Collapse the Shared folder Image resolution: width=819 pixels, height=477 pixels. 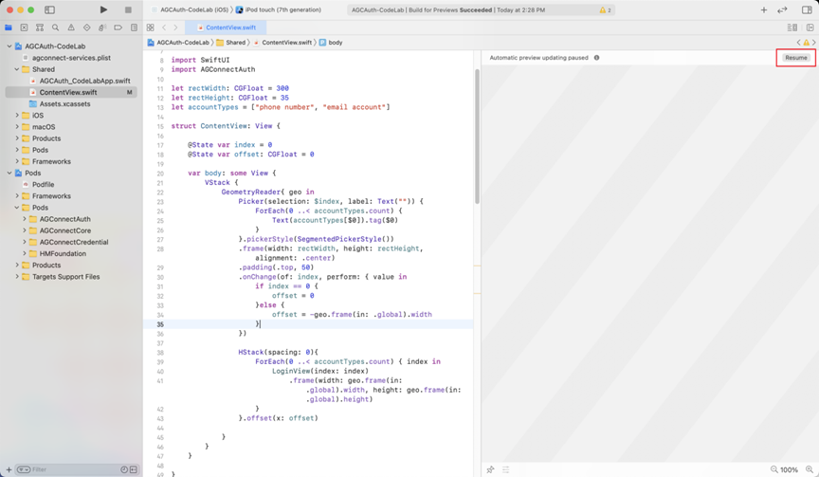pyautogui.click(x=17, y=69)
